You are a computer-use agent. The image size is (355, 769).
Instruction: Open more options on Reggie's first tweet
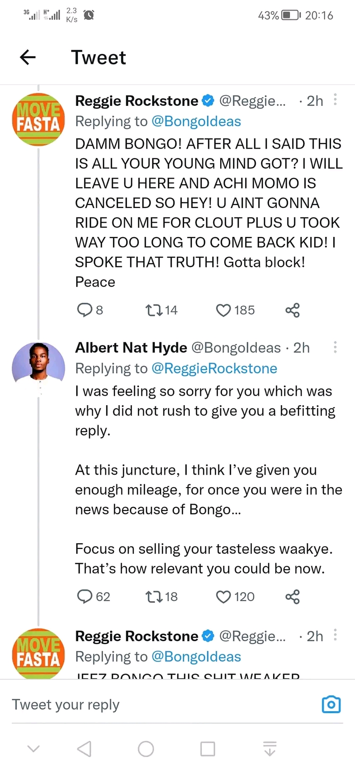click(x=335, y=100)
